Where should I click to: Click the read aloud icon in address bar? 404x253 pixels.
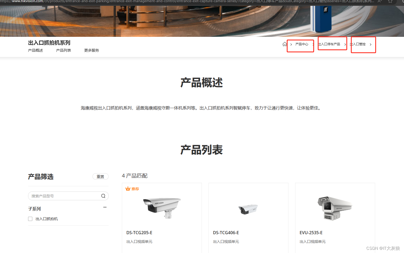point(380,1)
